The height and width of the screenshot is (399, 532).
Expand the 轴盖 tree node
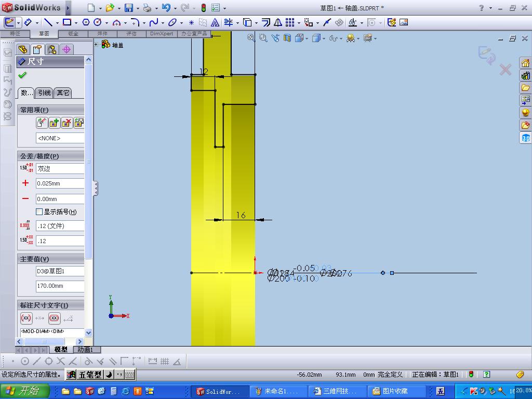click(96, 44)
